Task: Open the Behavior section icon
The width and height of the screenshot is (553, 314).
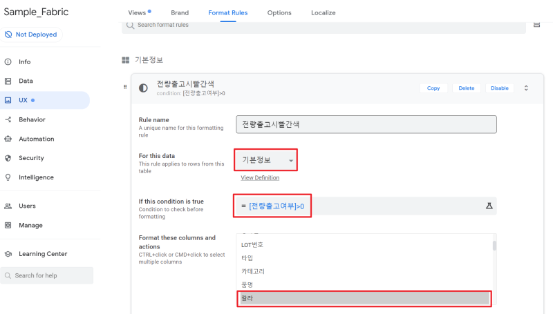Action: [8, 119]
